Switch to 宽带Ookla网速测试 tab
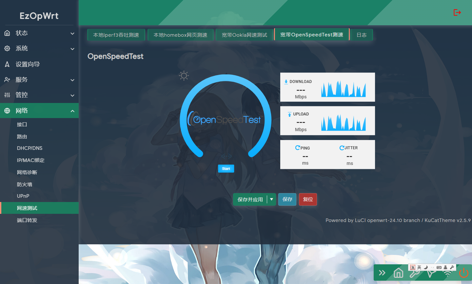Screen dimensions: 472x284 coord(245,35)
